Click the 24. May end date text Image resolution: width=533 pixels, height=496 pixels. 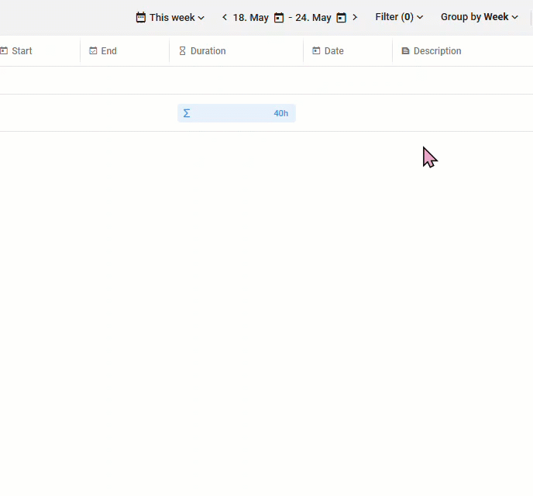click(313, 18)
